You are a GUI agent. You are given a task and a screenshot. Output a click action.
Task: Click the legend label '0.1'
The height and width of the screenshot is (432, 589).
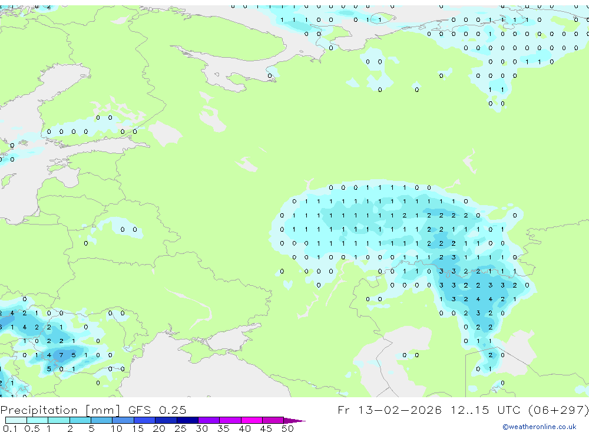[x=10, y=428]
